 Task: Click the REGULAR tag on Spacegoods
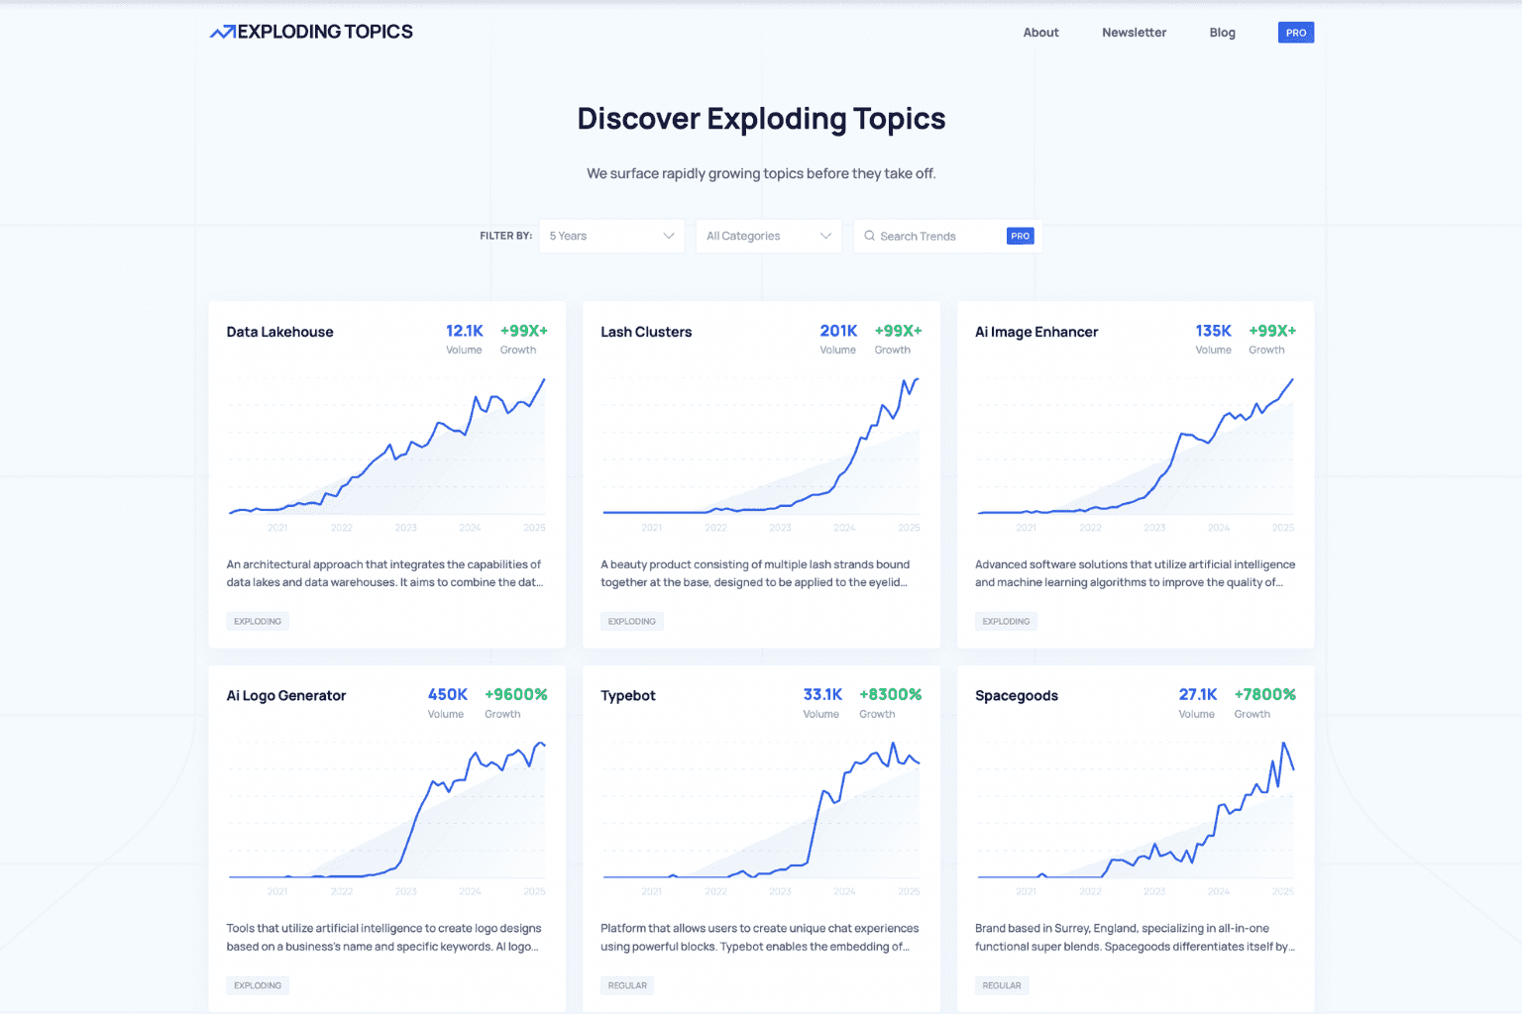(x=1002, y=985)
